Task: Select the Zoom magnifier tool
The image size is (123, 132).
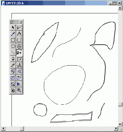Action: point(19,90)
